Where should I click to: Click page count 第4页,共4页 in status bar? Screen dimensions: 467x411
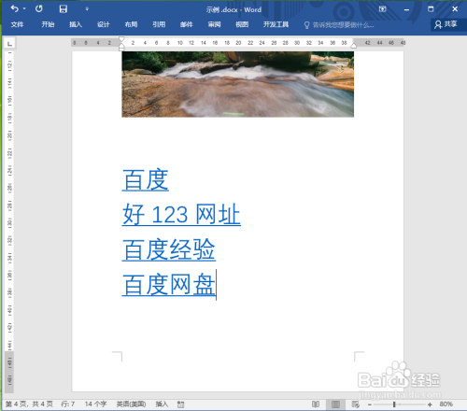point(29,404)
